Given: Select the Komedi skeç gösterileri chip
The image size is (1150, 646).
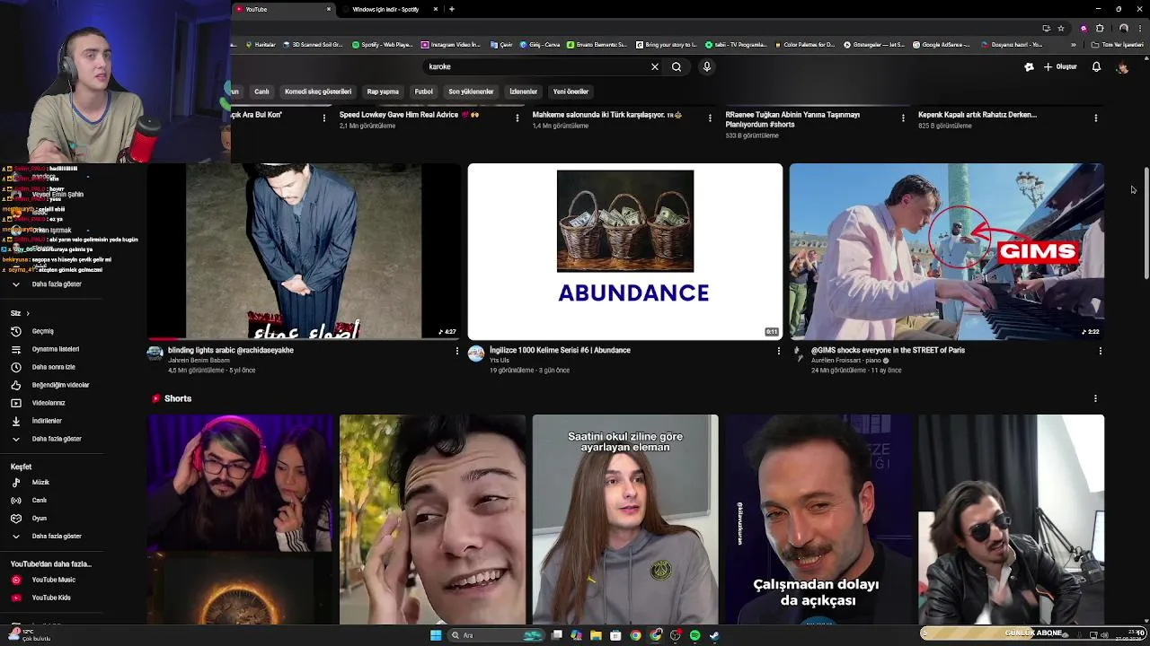Looking at the screenshot, I should (x=318, y=92).
